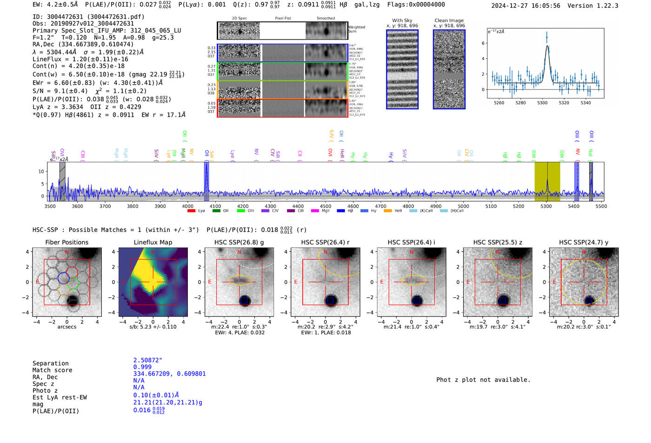Image resolution: width=651 pixels, height=443 pixels.
Task: Click the Est LyA rest-EW value 0.10(±0.01)Å
Action: pos(156,395)
